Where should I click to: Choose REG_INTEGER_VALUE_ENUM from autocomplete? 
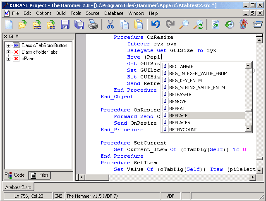pyautogui.click(x=203, y=73)
